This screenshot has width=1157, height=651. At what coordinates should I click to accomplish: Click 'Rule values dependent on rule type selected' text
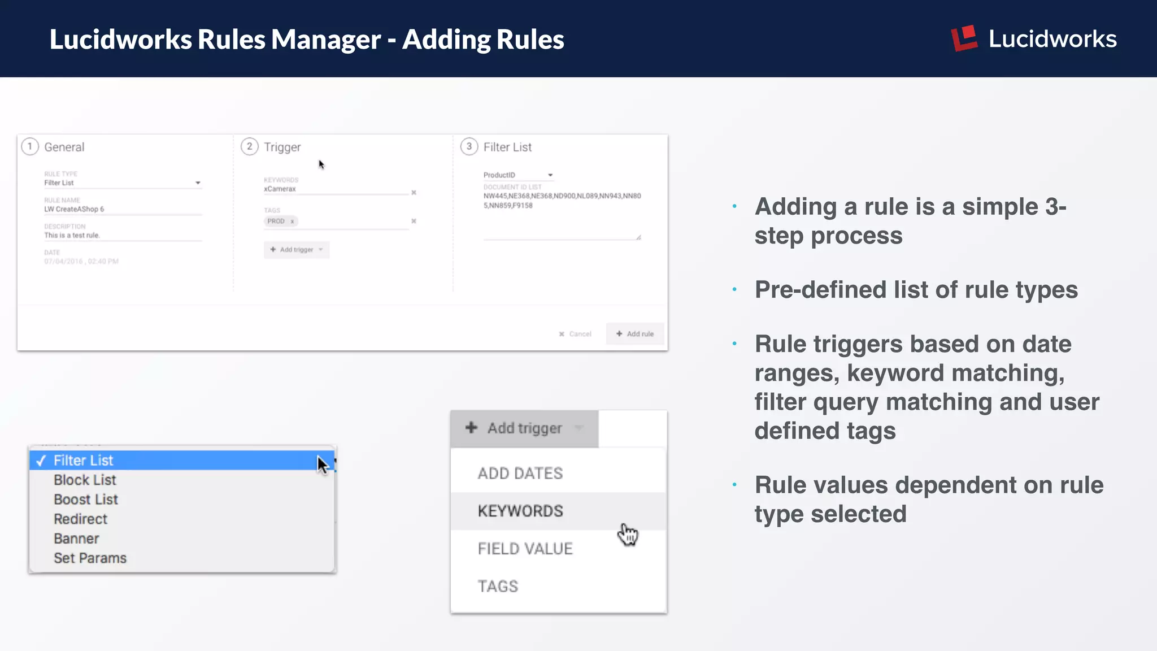(929, 500)
